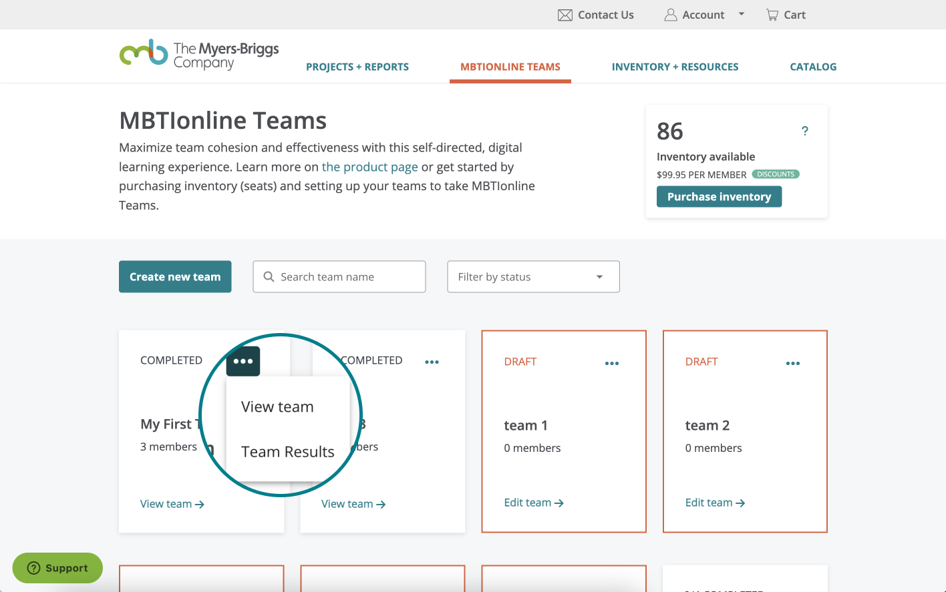Image resolution: width=946 pixels, height=592 pixels.
Task: Choose View team in the popup menu
Action: 277,406
